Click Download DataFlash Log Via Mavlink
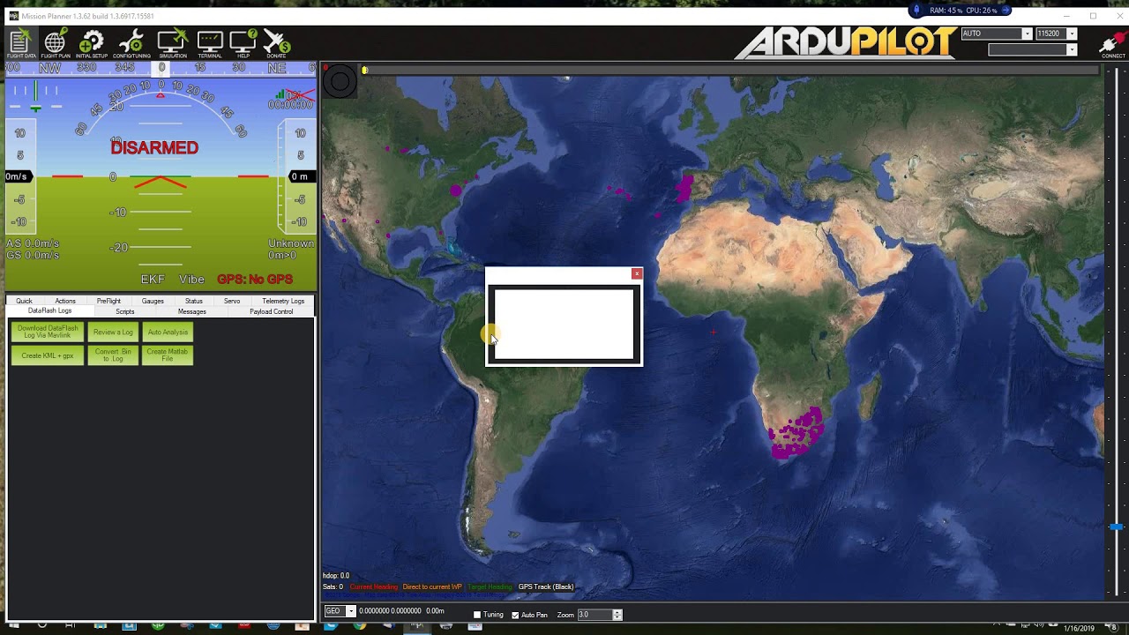This screenshot has width=1129, height=635. click(48, 332)
